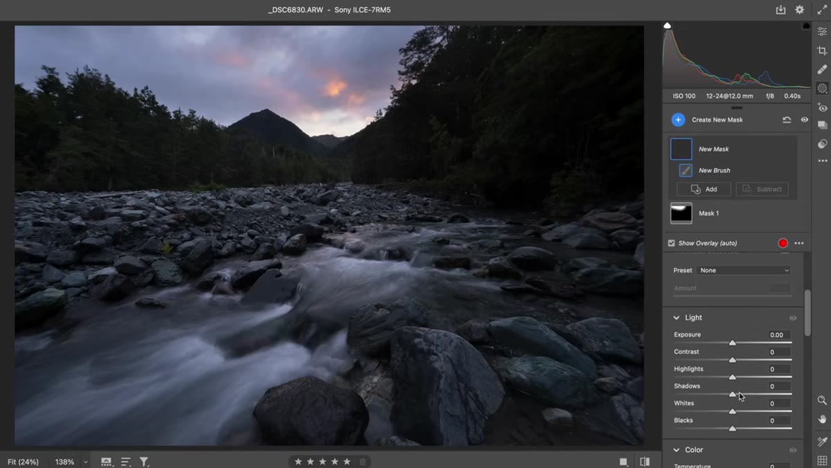831x468 pixels.
Task: Click the Highlights slider handle
Action: pyautogui.click(x=733, y=377)
